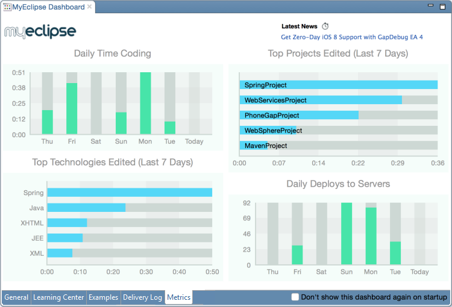Viewport: 452px width, 307px height.
Task: Go to the Examples tab
Action: [x=103, y=297]
